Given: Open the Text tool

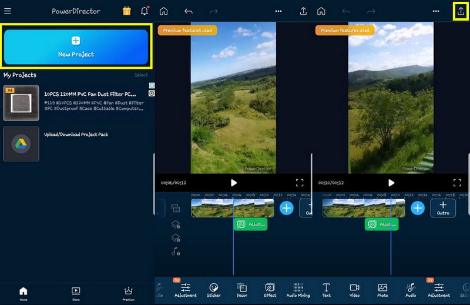Looking at the screenshot, I should click(x=326, y=290).
